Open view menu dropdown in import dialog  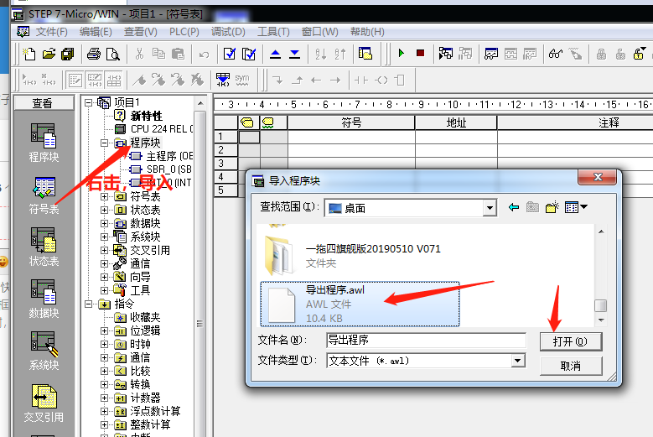pyautogui.click(x=576, y=207)
